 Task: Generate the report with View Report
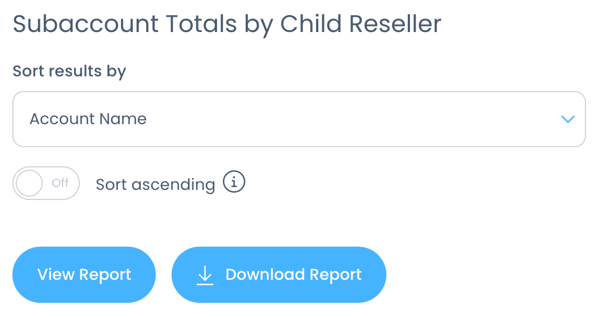point(84,275)
